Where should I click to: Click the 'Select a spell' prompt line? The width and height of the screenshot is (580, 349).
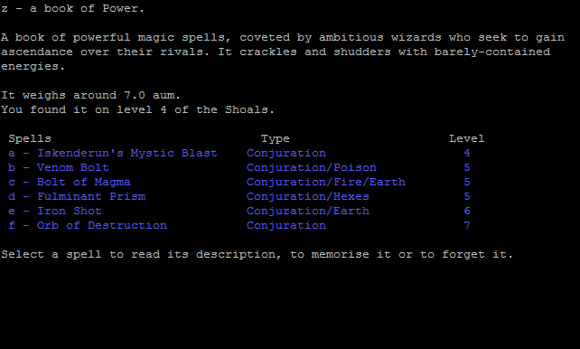point(257,255)
